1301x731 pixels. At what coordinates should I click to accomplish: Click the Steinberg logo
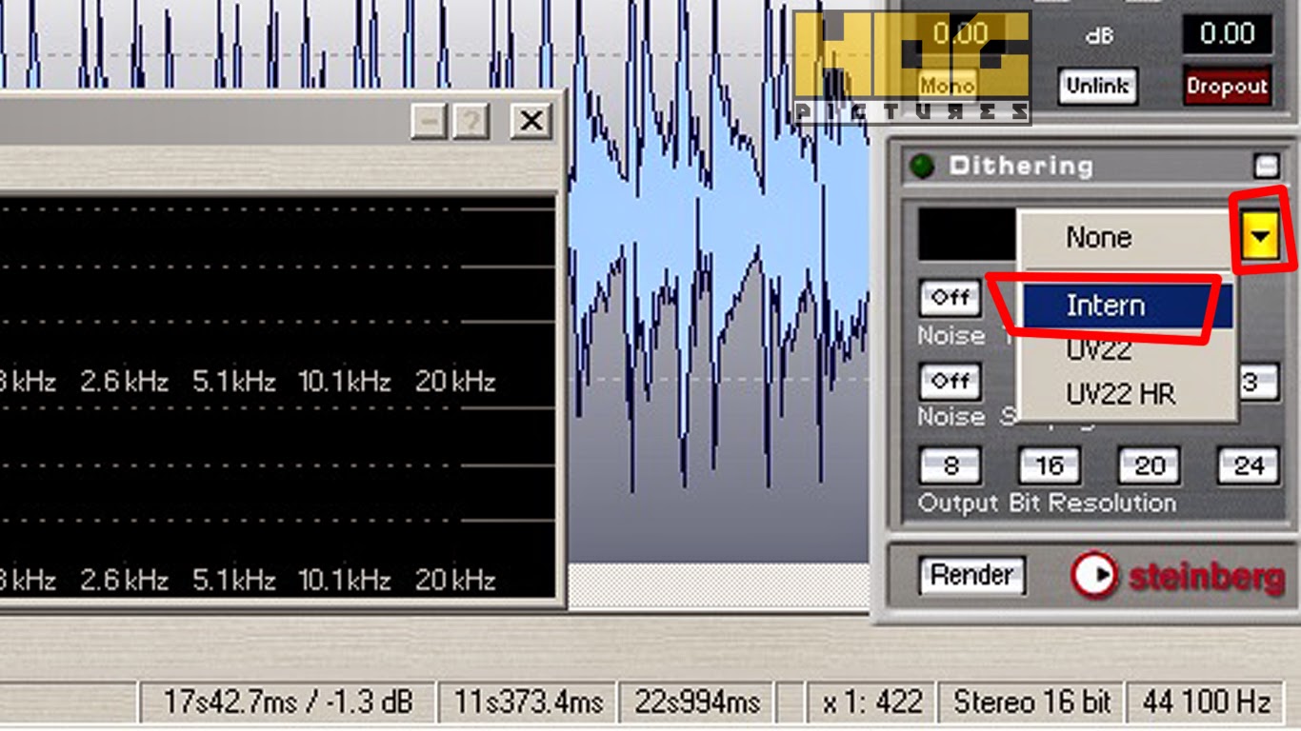(1178, 576)
